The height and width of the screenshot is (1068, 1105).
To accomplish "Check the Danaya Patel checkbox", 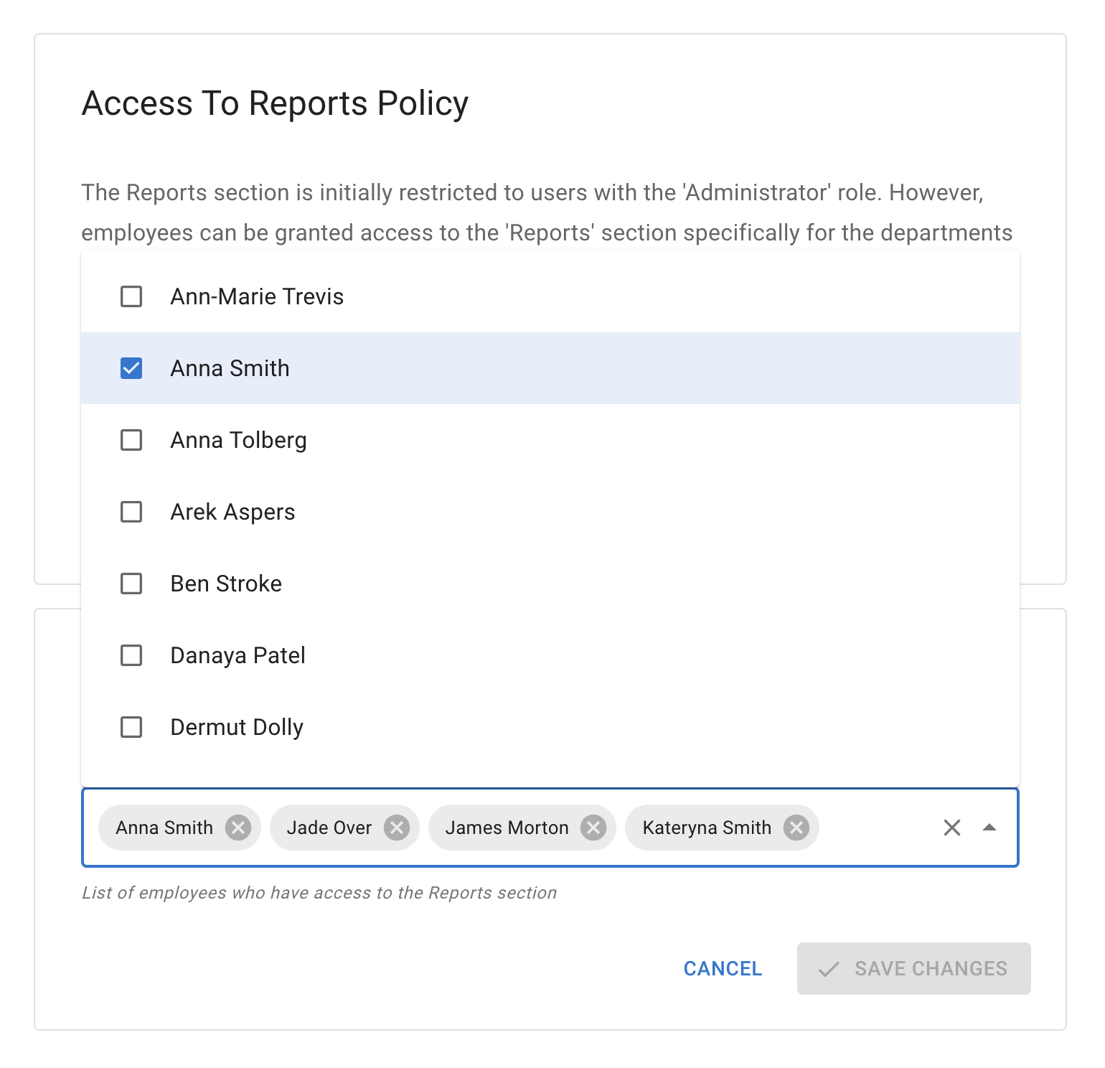I will point(131,655).
